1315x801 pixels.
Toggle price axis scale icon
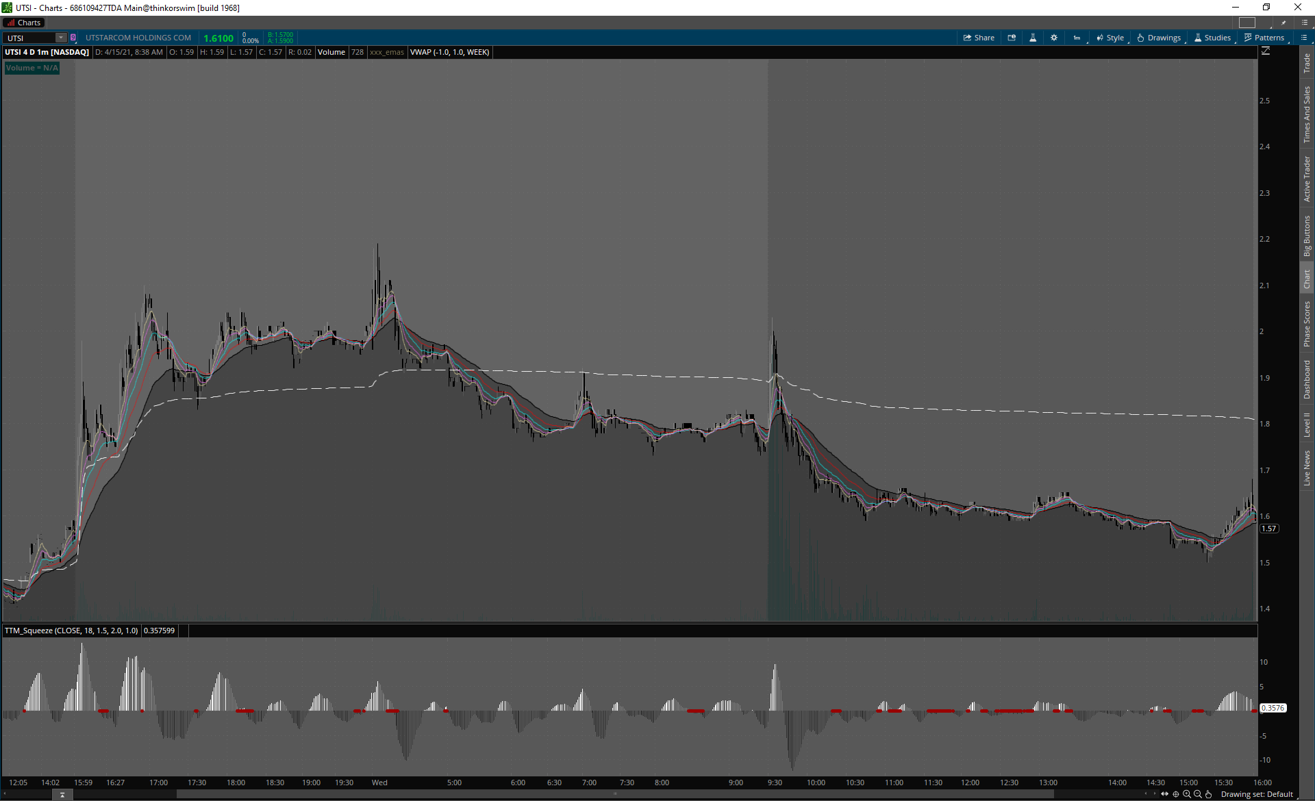[1266, 51]
